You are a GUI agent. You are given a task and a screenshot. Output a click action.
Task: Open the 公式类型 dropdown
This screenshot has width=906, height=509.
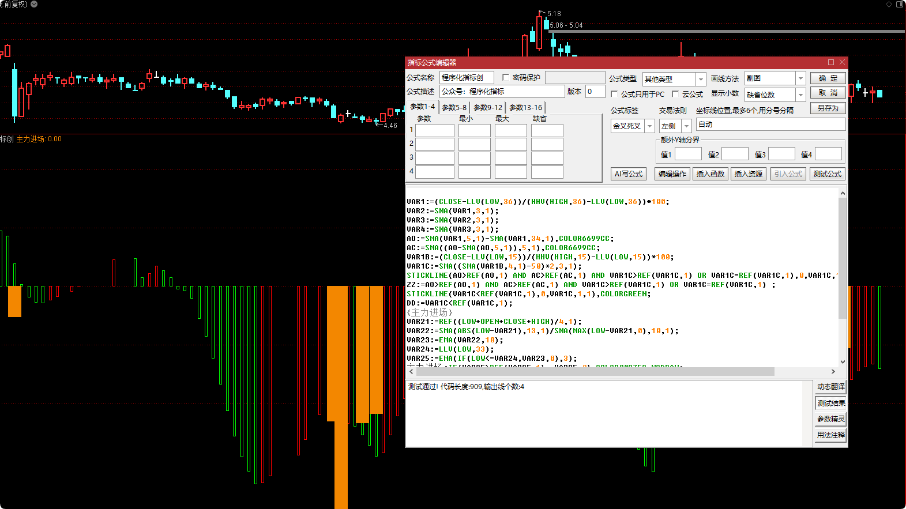pos(701,79)
